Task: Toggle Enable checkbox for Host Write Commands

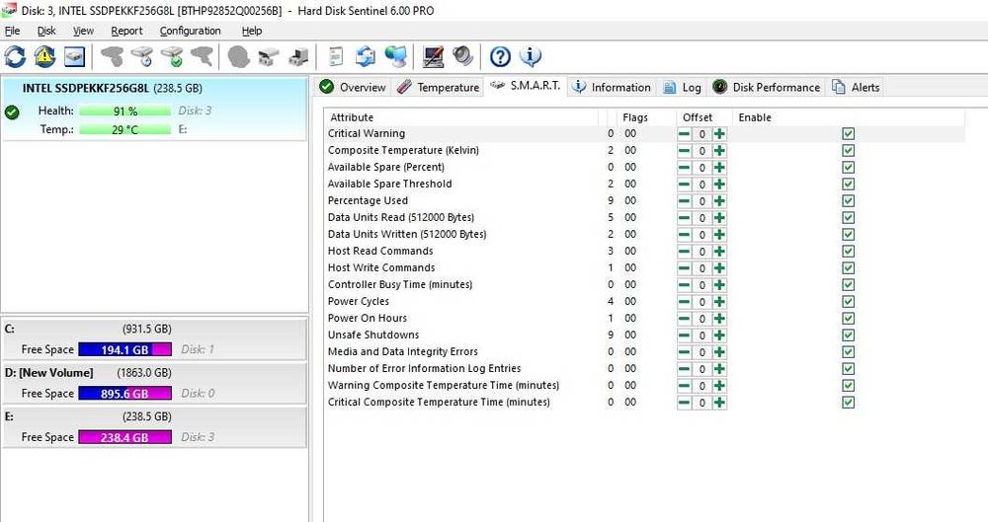Action: [x=848, y=268]
